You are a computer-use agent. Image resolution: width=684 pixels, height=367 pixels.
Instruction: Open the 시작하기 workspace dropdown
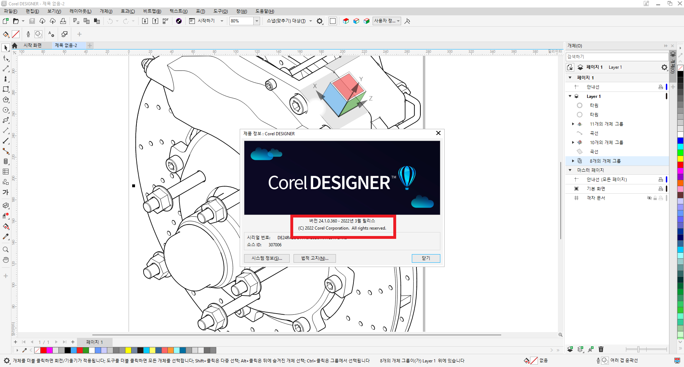coord(222,21)
